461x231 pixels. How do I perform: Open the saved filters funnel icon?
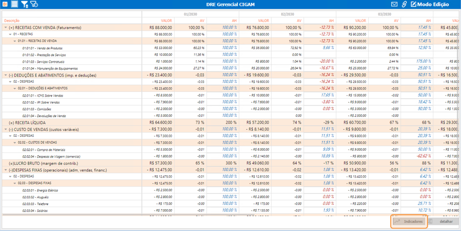coord(25,4)
